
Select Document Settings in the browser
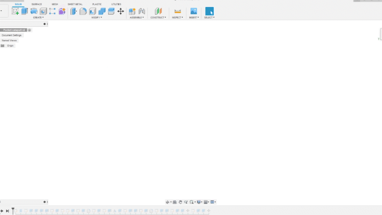click(x=11, y=35)
